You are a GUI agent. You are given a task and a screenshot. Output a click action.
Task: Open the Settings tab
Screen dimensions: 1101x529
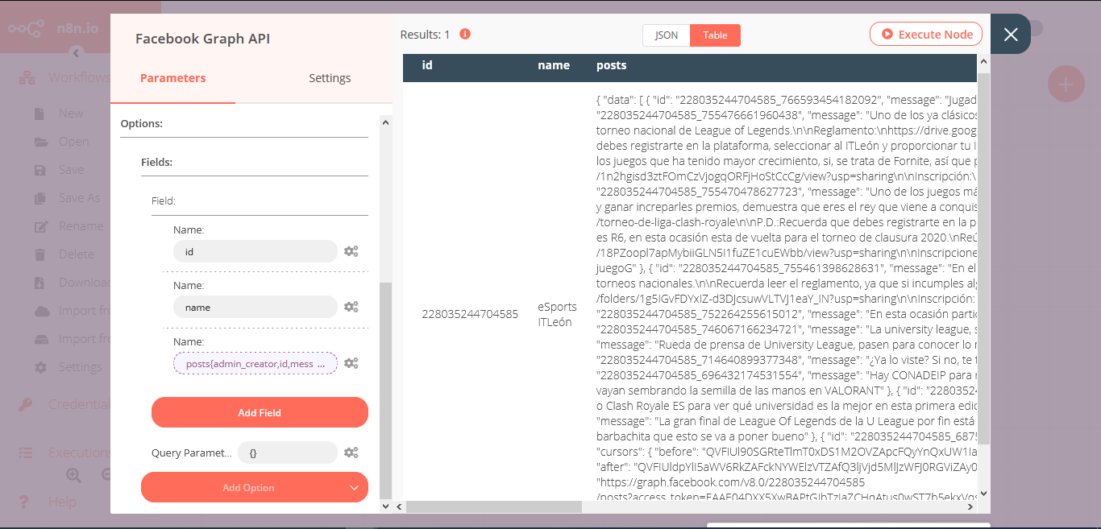pyautogui.click(x=330, y=78)
